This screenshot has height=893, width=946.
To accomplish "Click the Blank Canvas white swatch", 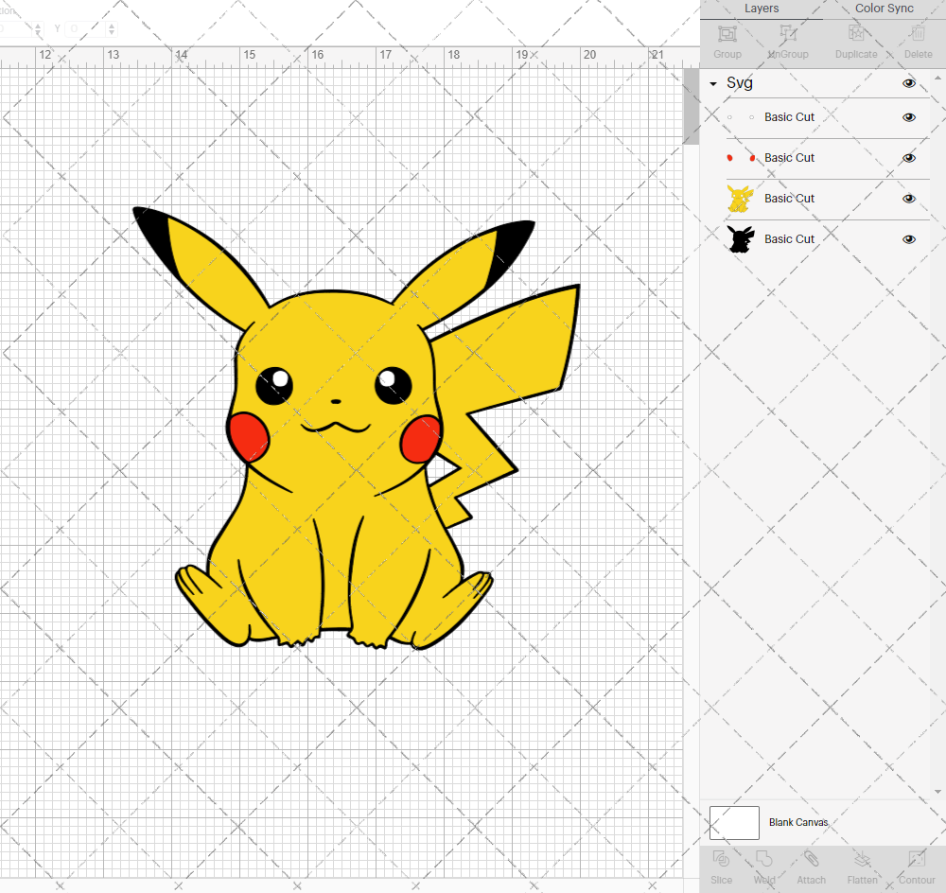I will [x=734, y=822].
